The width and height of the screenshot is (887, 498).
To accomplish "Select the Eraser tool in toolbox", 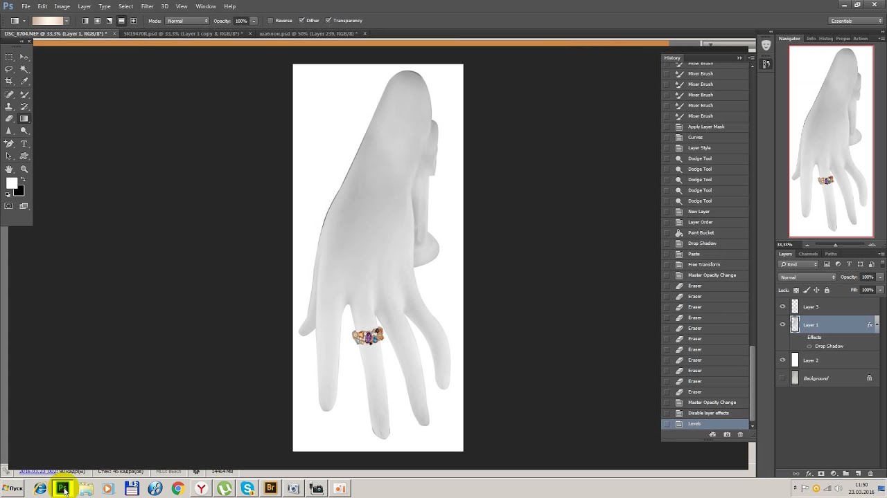I will tap(9, 119).
